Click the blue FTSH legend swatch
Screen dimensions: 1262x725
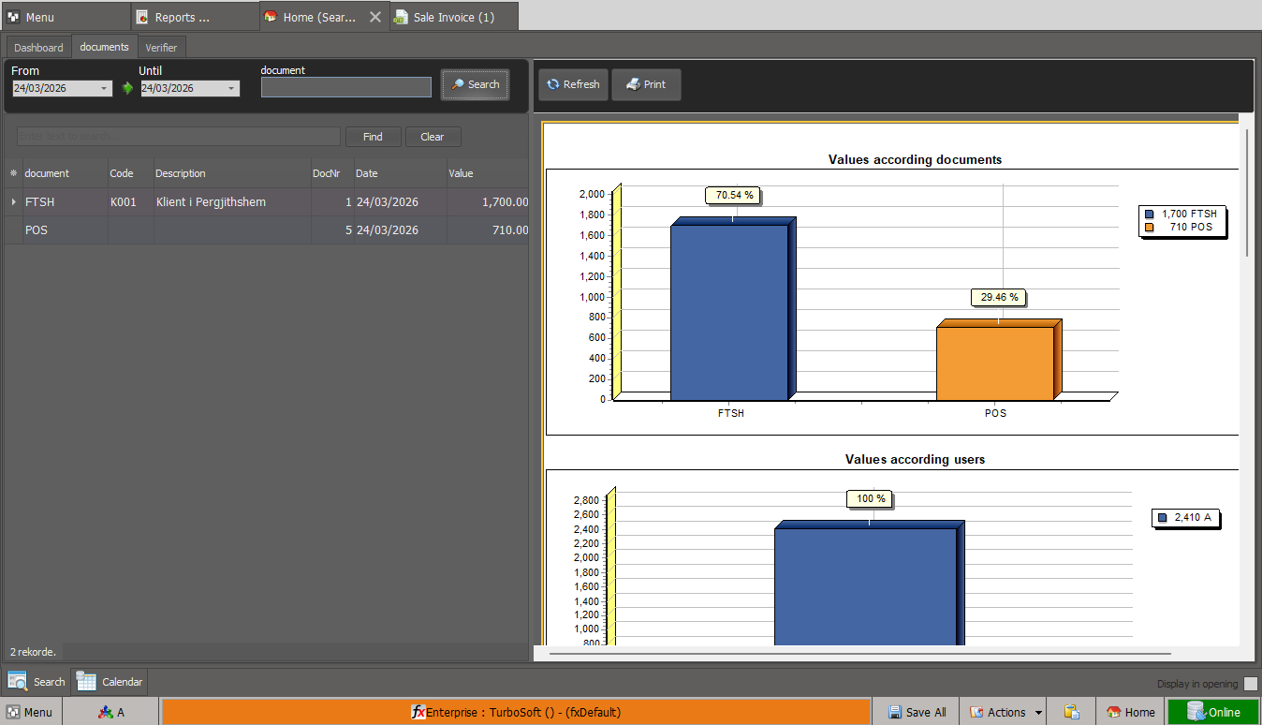coord(1149,214)
